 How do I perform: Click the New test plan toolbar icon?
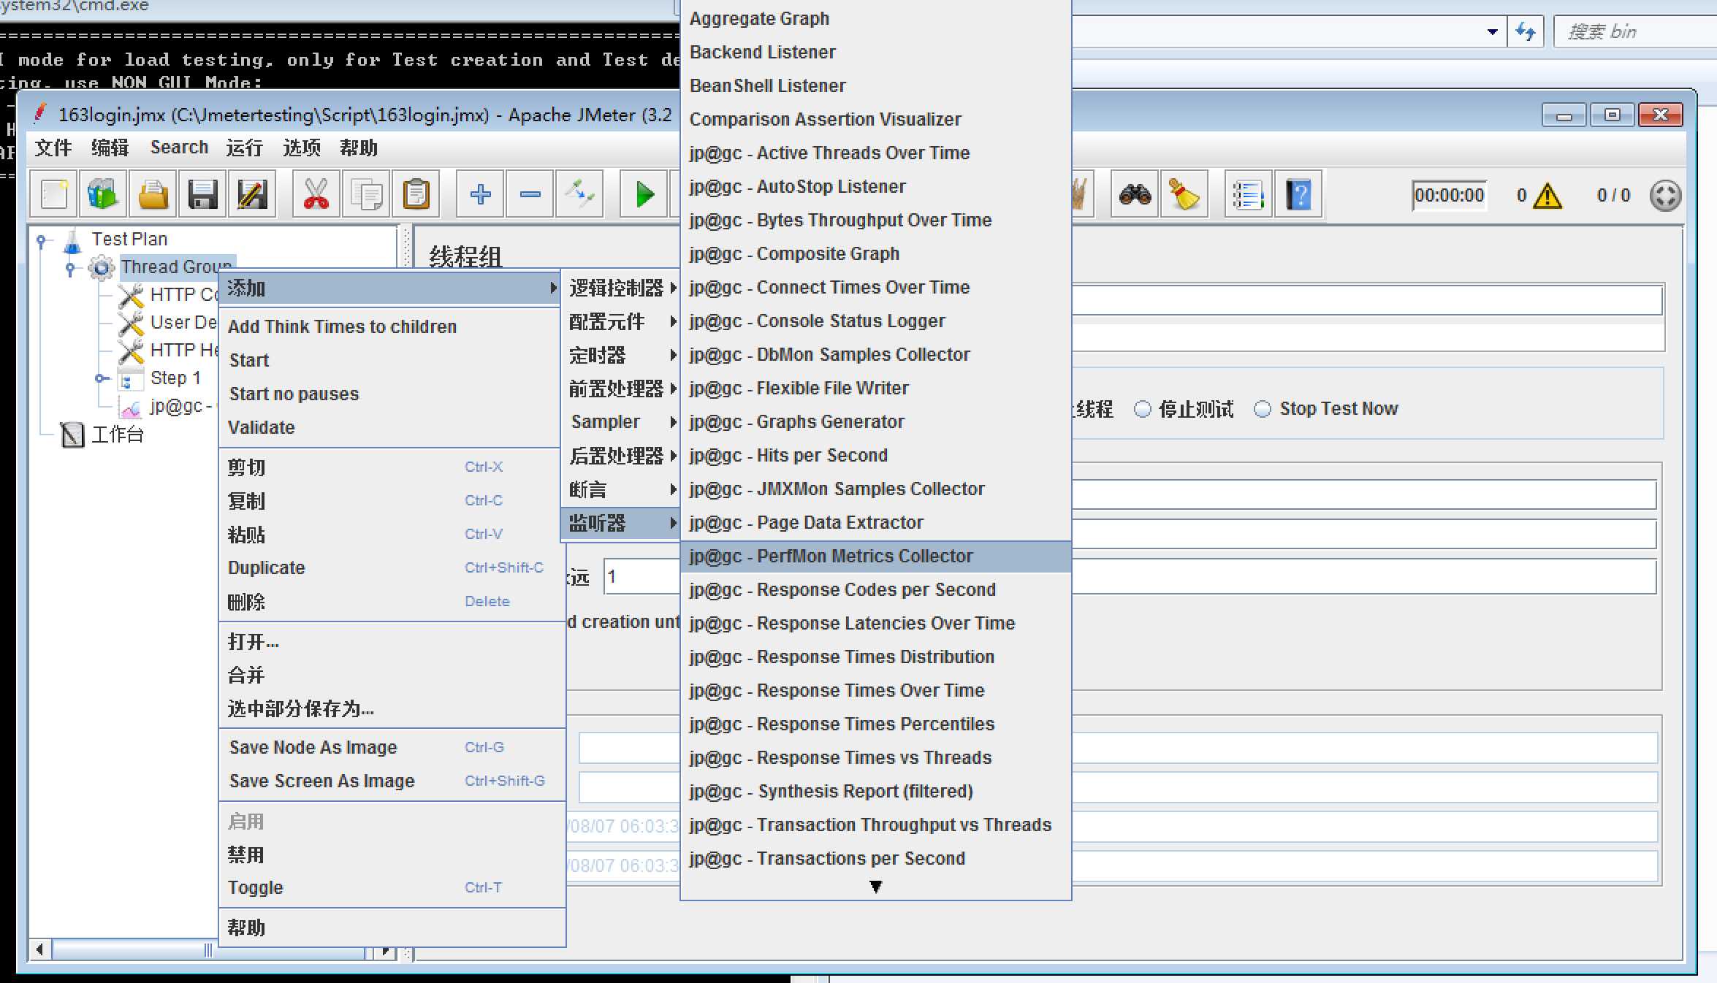click(x=54, y=195)
